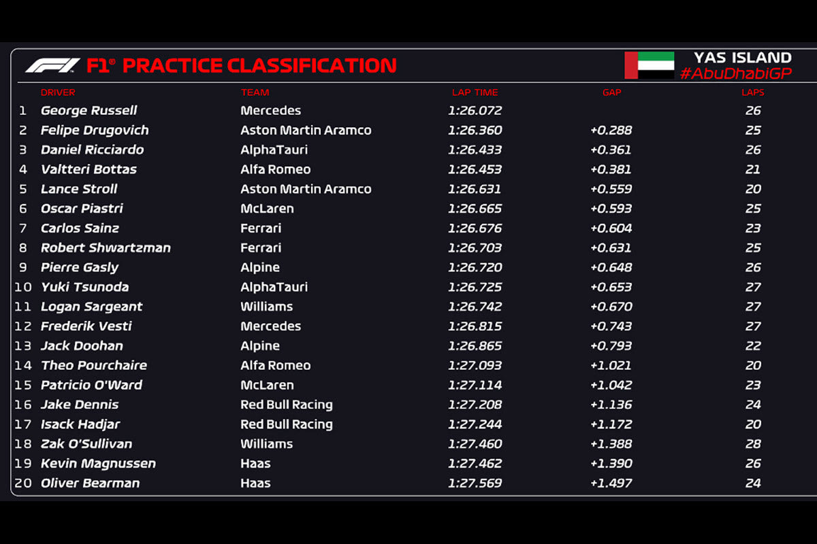Image resolution: width=817 pixels, height=544 pixels.
Task: Click on Daniel Ricciardo's name
Action: 92,150
